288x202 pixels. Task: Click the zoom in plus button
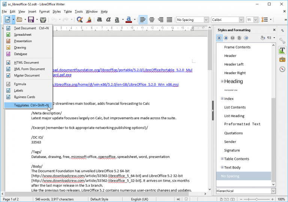272,199
